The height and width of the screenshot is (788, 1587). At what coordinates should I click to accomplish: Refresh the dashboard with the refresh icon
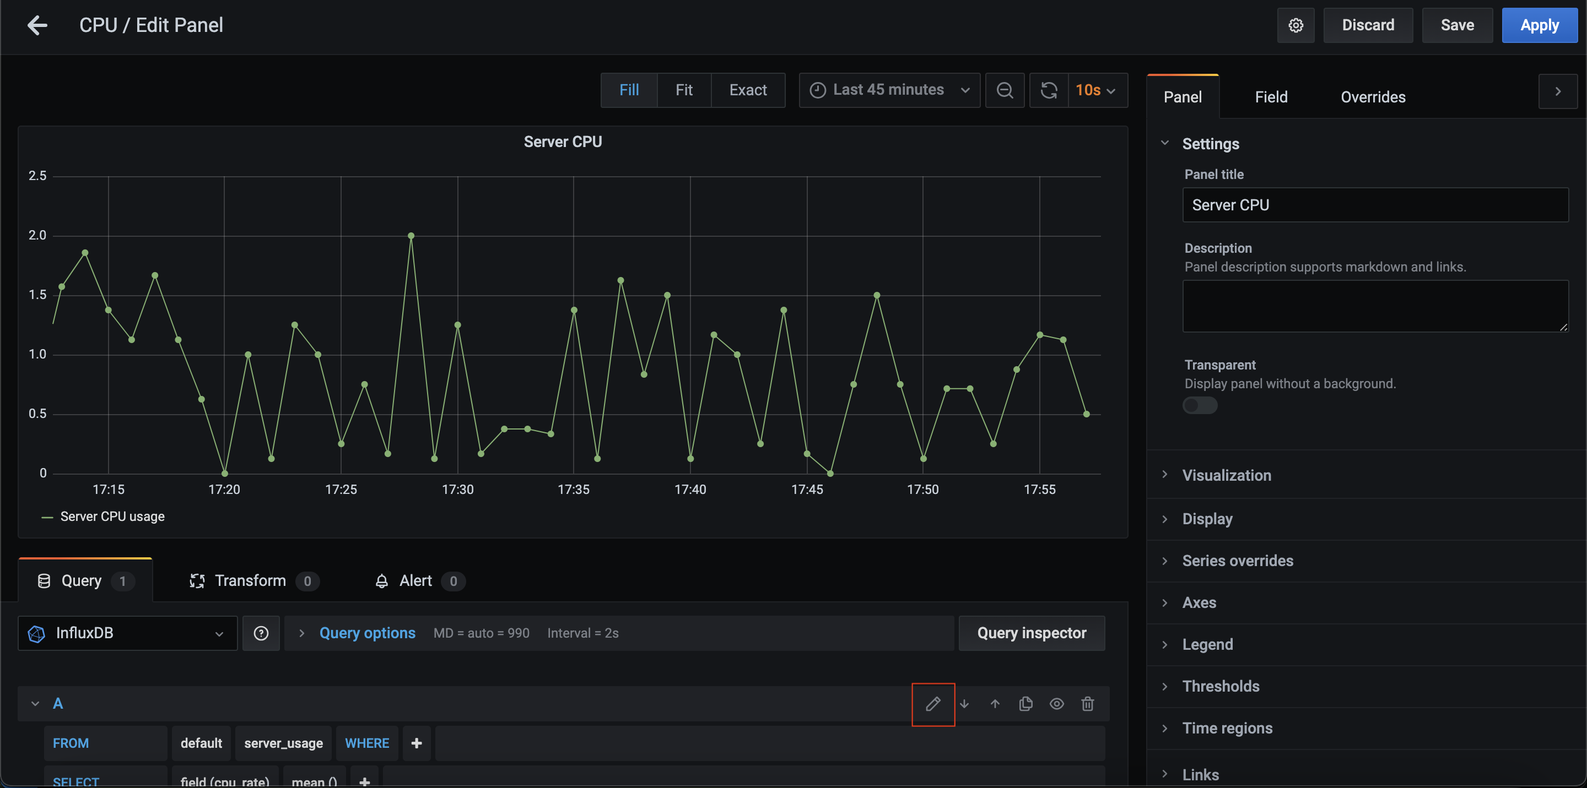[x=1049, y=90]
